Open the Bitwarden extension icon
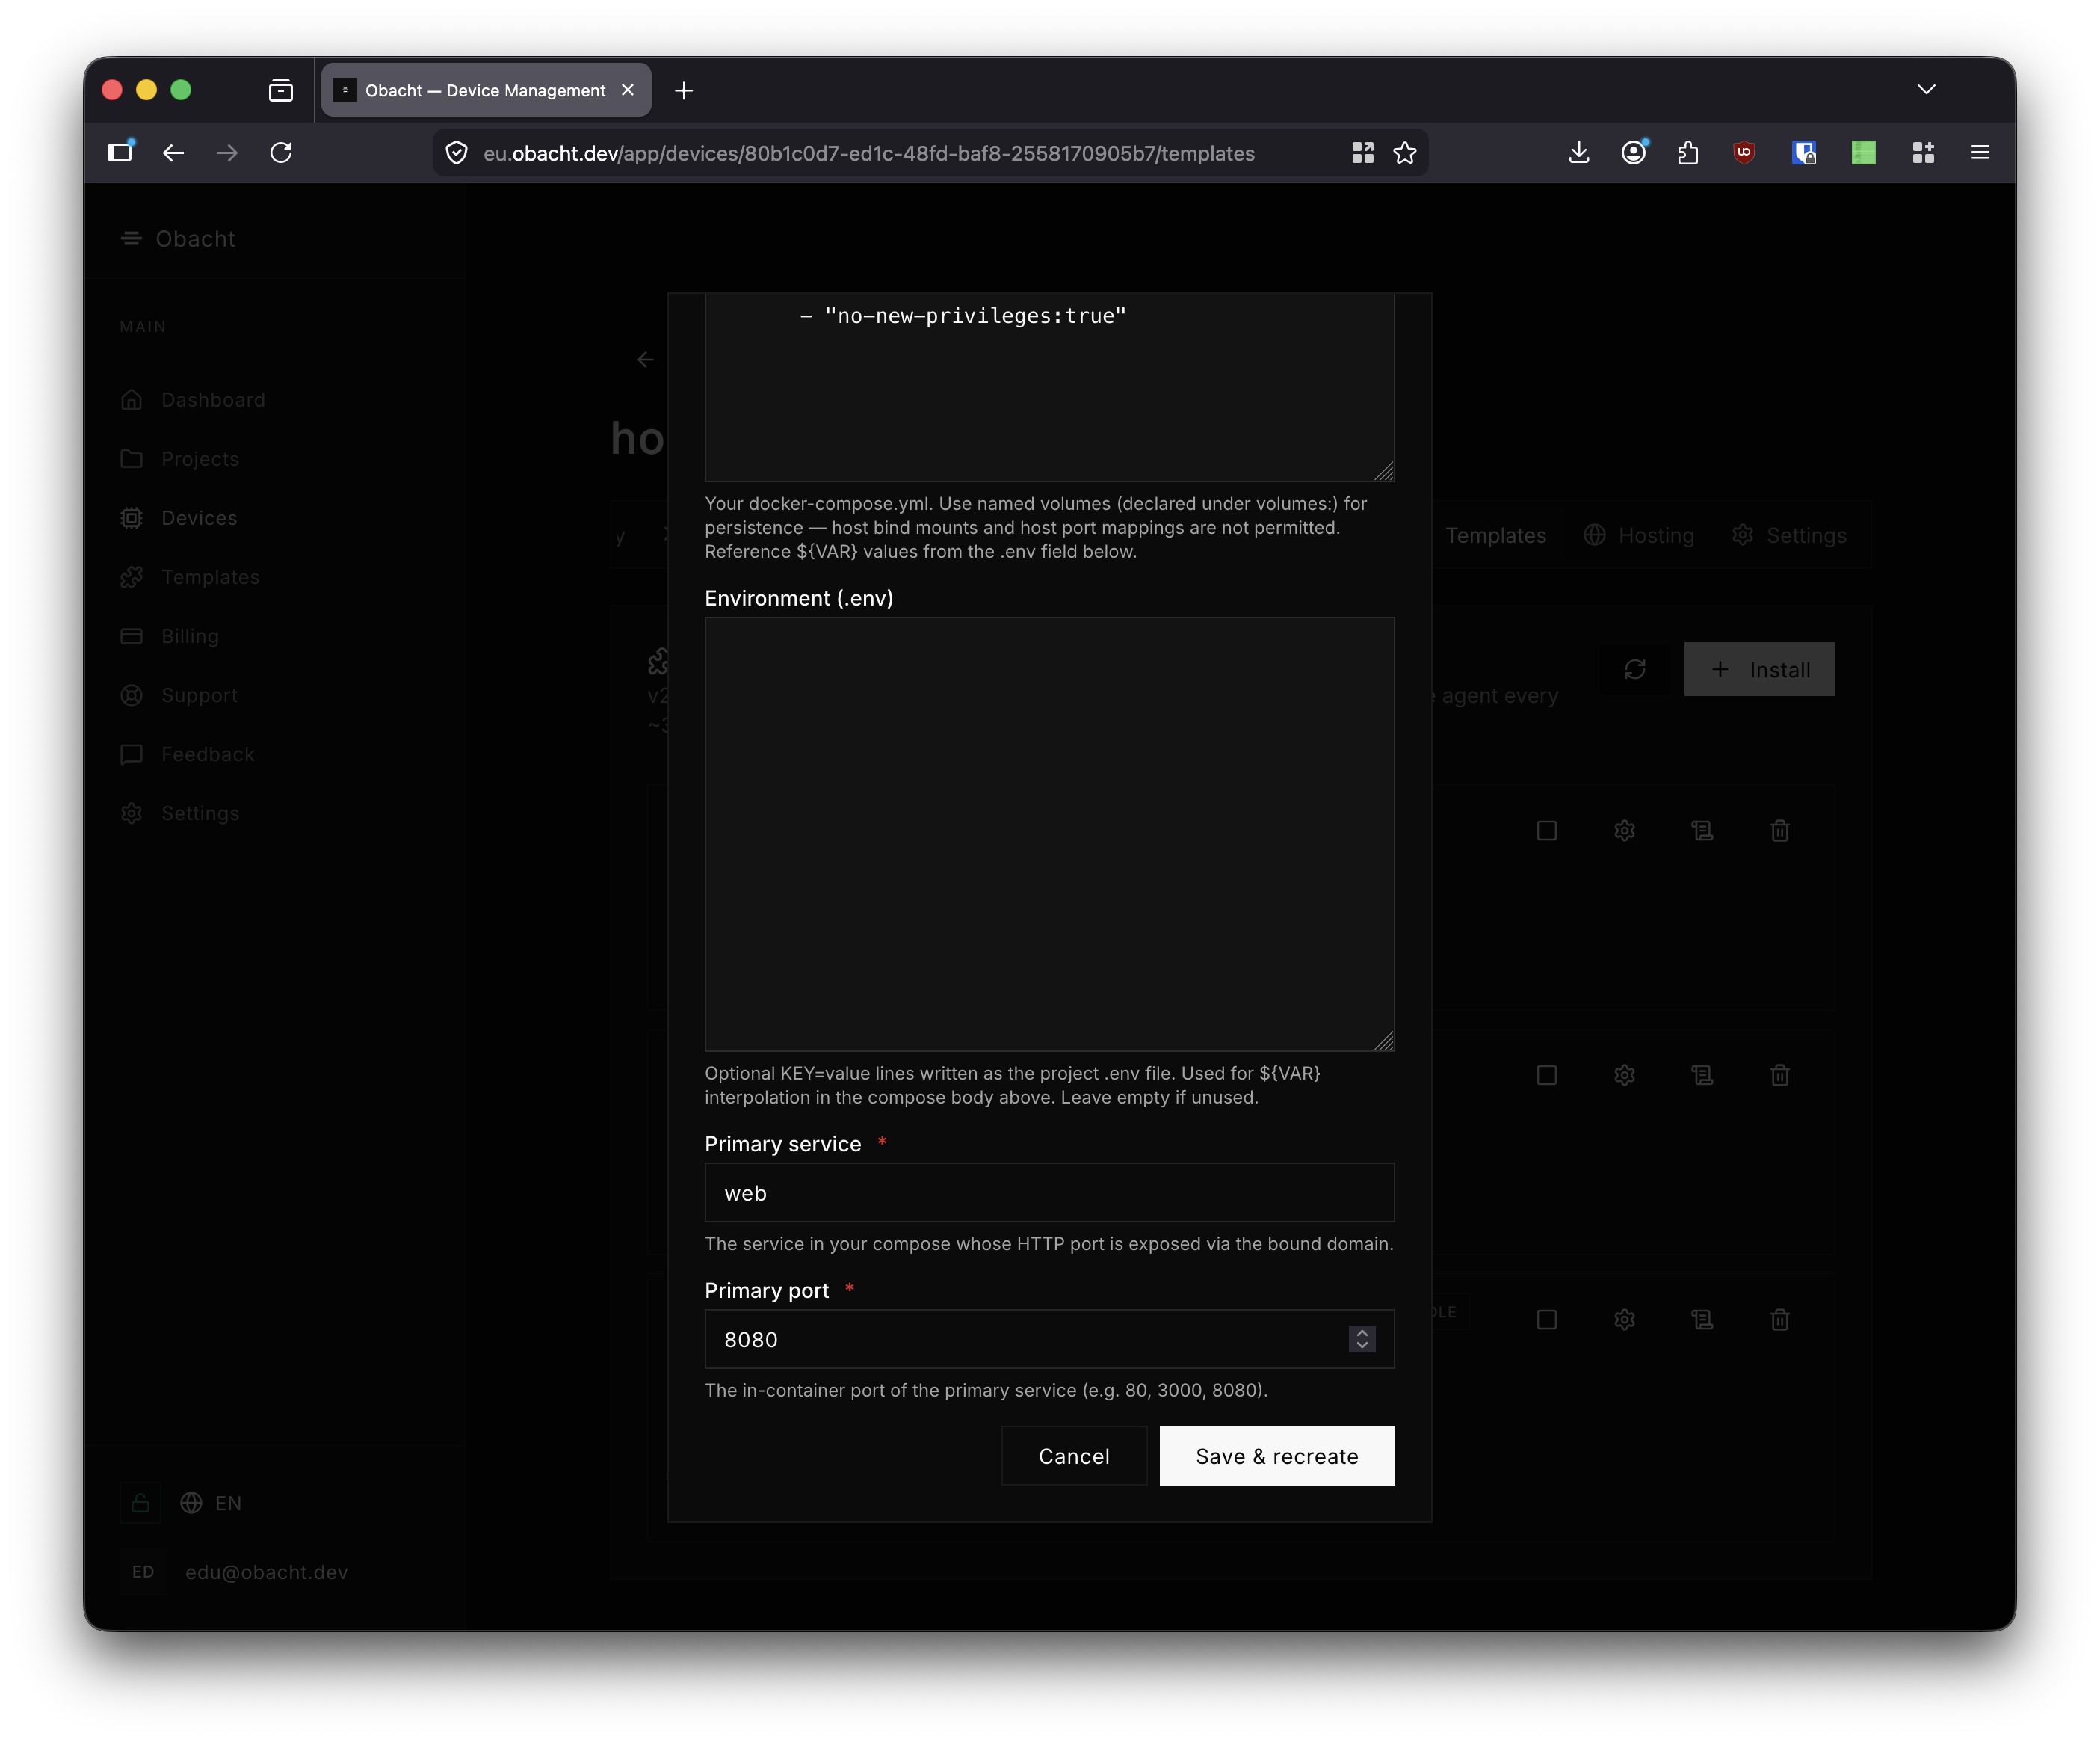 coord(1804,152)
